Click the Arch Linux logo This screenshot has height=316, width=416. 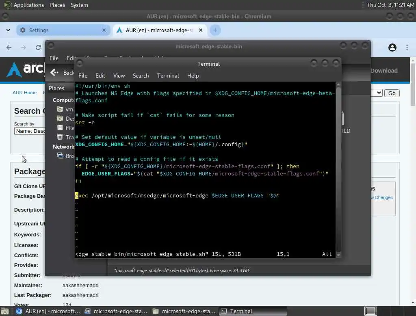25,69
